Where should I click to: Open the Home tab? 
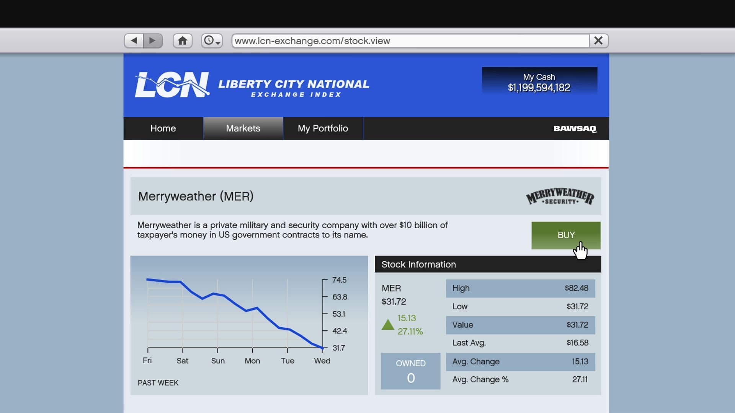coord(163,128)
